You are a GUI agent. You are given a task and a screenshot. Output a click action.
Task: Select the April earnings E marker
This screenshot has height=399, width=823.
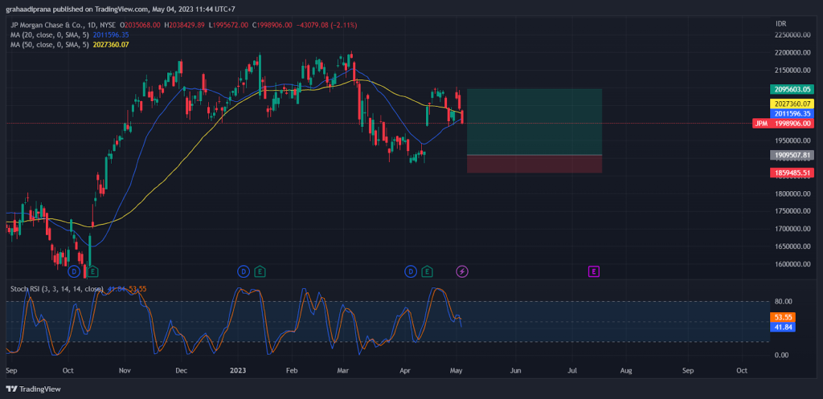click(x=428, y=271)
